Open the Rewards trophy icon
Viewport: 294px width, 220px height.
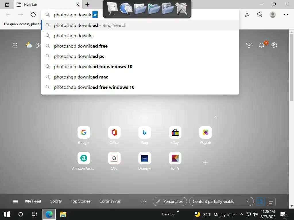pyautogui.click(x=249, y=45)
